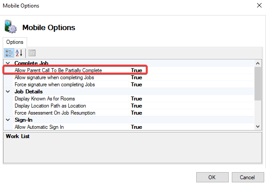The height and width of the screenshot is (185, 266).
Task: Toggle Allow signature when completing Jobs value
Action: click(191, 77)
